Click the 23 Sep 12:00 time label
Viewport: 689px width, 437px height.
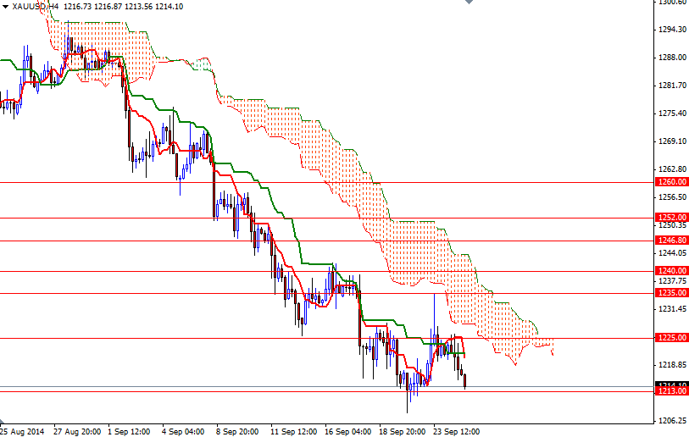click(456, 432)
